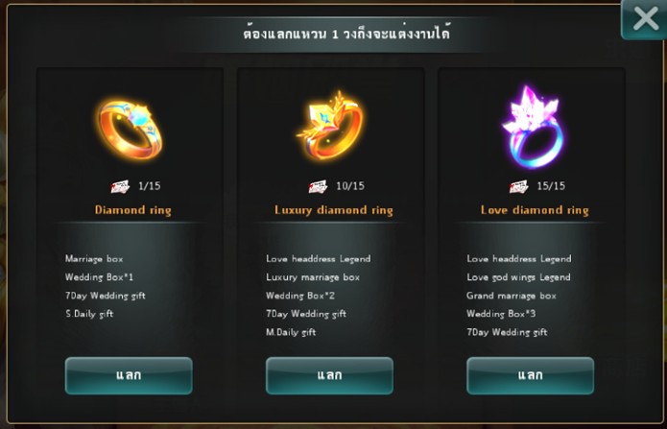Select Wedding Box*3 reward entry
The image size is (667, 429).
501,314
